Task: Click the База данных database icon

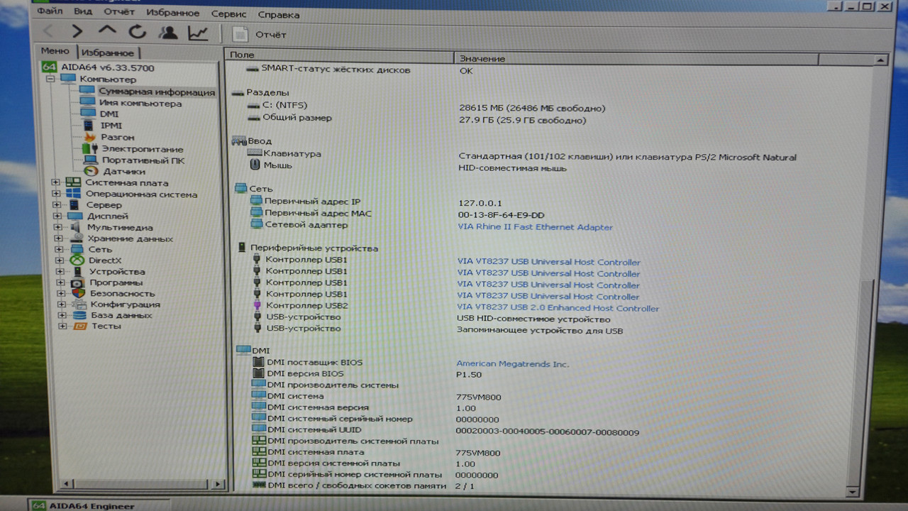Action: pos(79,315)
